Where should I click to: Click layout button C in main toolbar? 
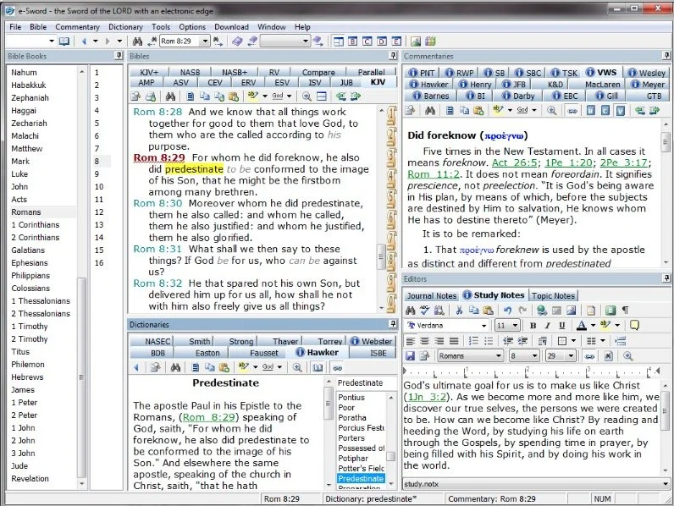point(367,41)
